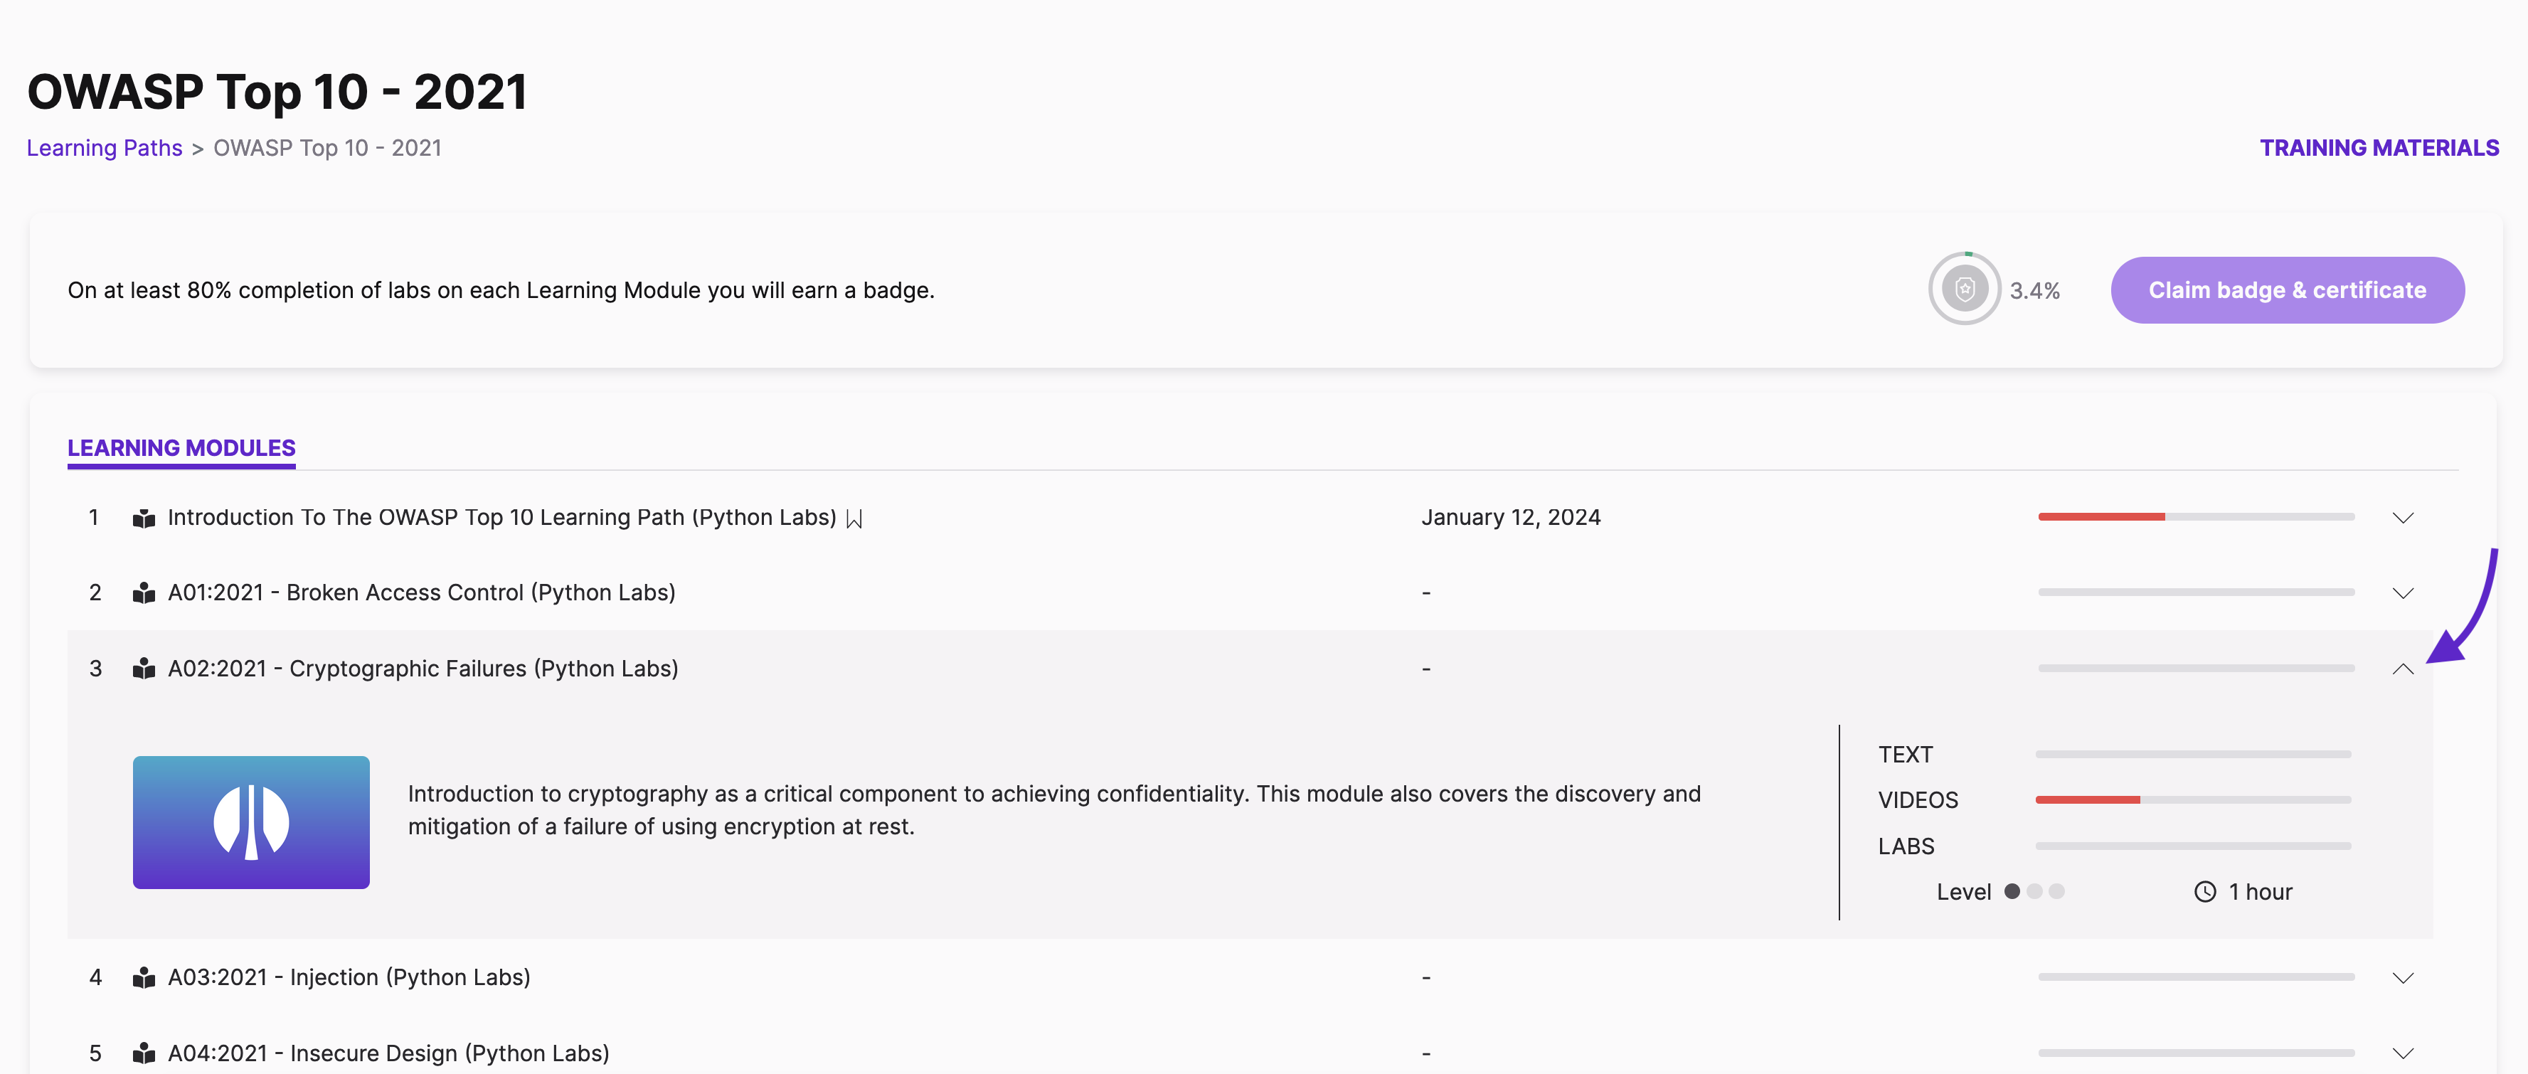Expand the Introduction To The OWASP module

click(2402, 517)
